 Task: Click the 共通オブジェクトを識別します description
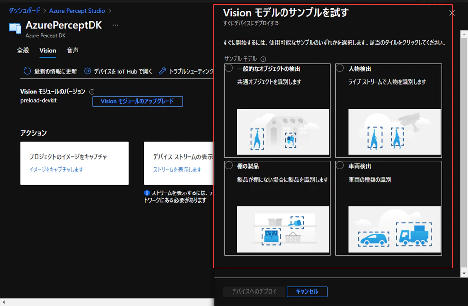(x=269, y=82)
